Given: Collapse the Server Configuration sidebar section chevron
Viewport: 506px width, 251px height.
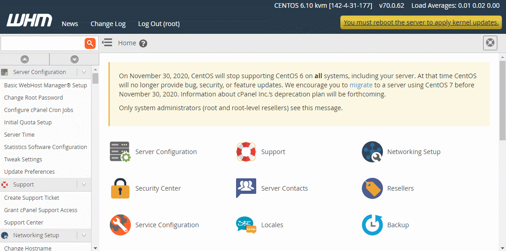Looking at the screenshot, I should [x=84, y=72].
